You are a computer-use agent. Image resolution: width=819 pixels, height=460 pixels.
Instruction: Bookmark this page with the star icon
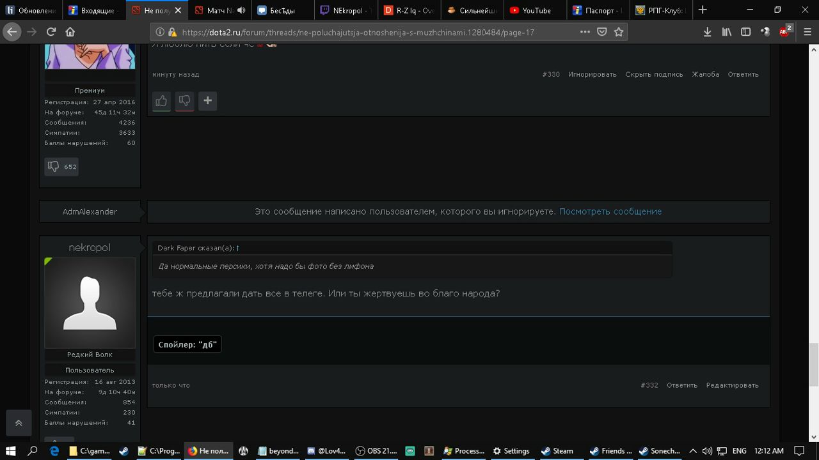click(619, 32)
